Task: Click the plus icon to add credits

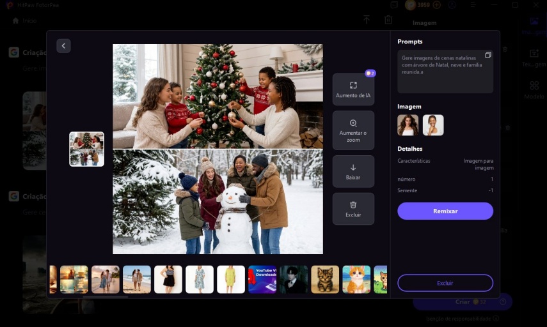Action: [437, 5]
